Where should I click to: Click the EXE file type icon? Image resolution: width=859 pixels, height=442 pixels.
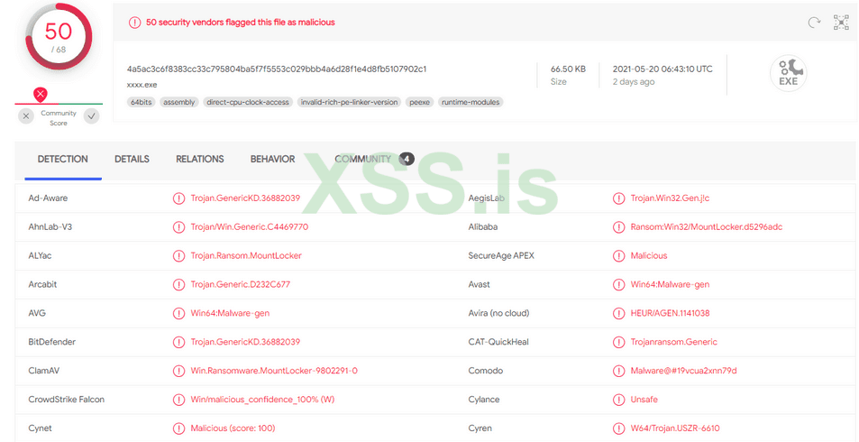[789, 73]
